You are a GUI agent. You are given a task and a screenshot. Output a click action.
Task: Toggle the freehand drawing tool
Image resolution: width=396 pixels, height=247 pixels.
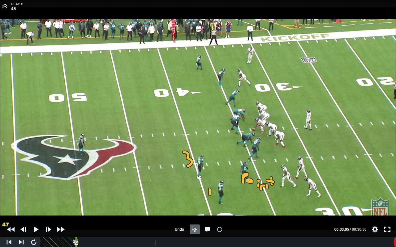coord(195,229)
